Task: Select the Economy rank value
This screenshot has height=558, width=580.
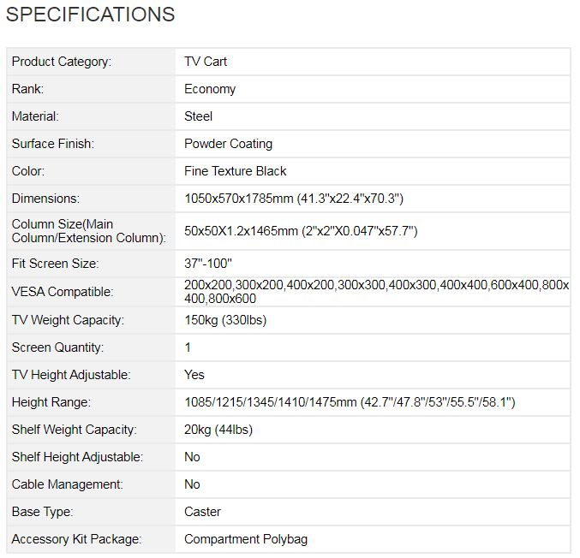Action: (210, 89)
